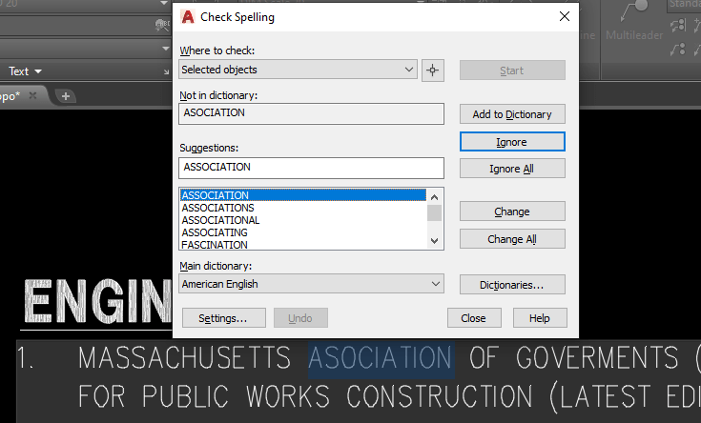Open Help for Check Spelling
The height and width of the screenshot is (423, 701).
point(540,318)
